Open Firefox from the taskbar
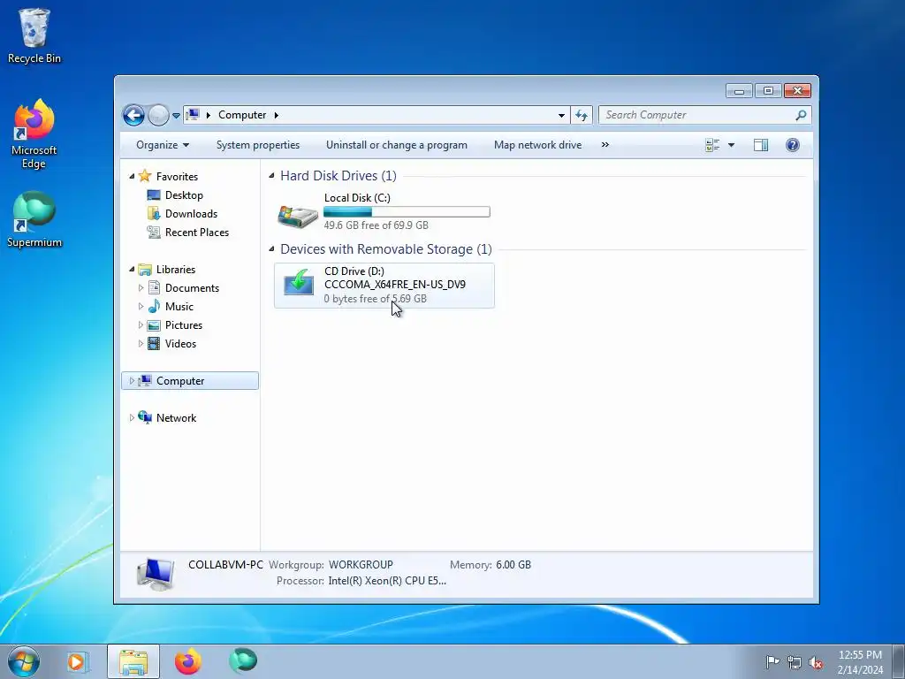The width and height of the screenshot is (905, 679). (x=188, y=661)
